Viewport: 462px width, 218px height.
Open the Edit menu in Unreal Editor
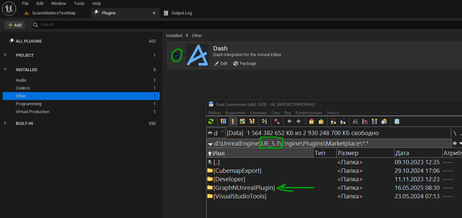click(40, 3)
